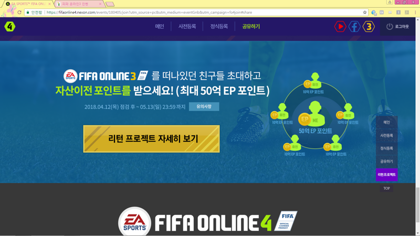Bookmark this page with the star icon
Viewport: 420px width, 236px height.
364,12
